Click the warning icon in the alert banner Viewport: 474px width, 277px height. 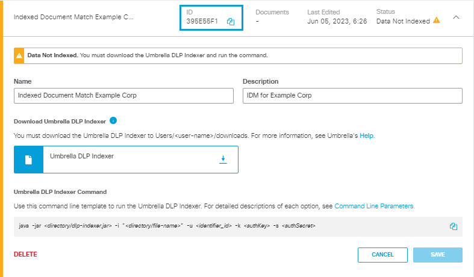coord(19,55)
